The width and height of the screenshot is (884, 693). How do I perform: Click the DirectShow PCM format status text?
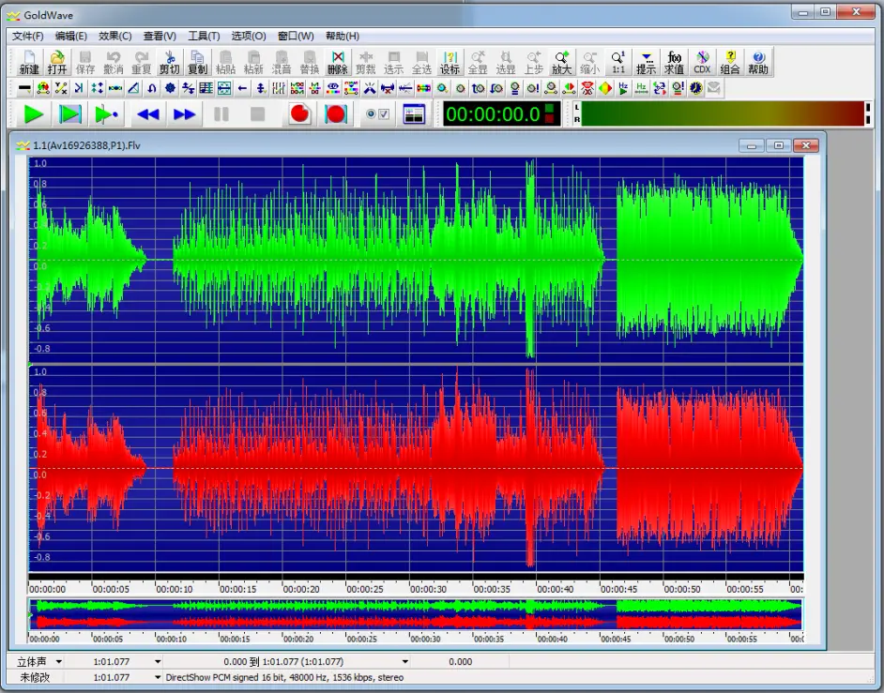tap(284, 677)
